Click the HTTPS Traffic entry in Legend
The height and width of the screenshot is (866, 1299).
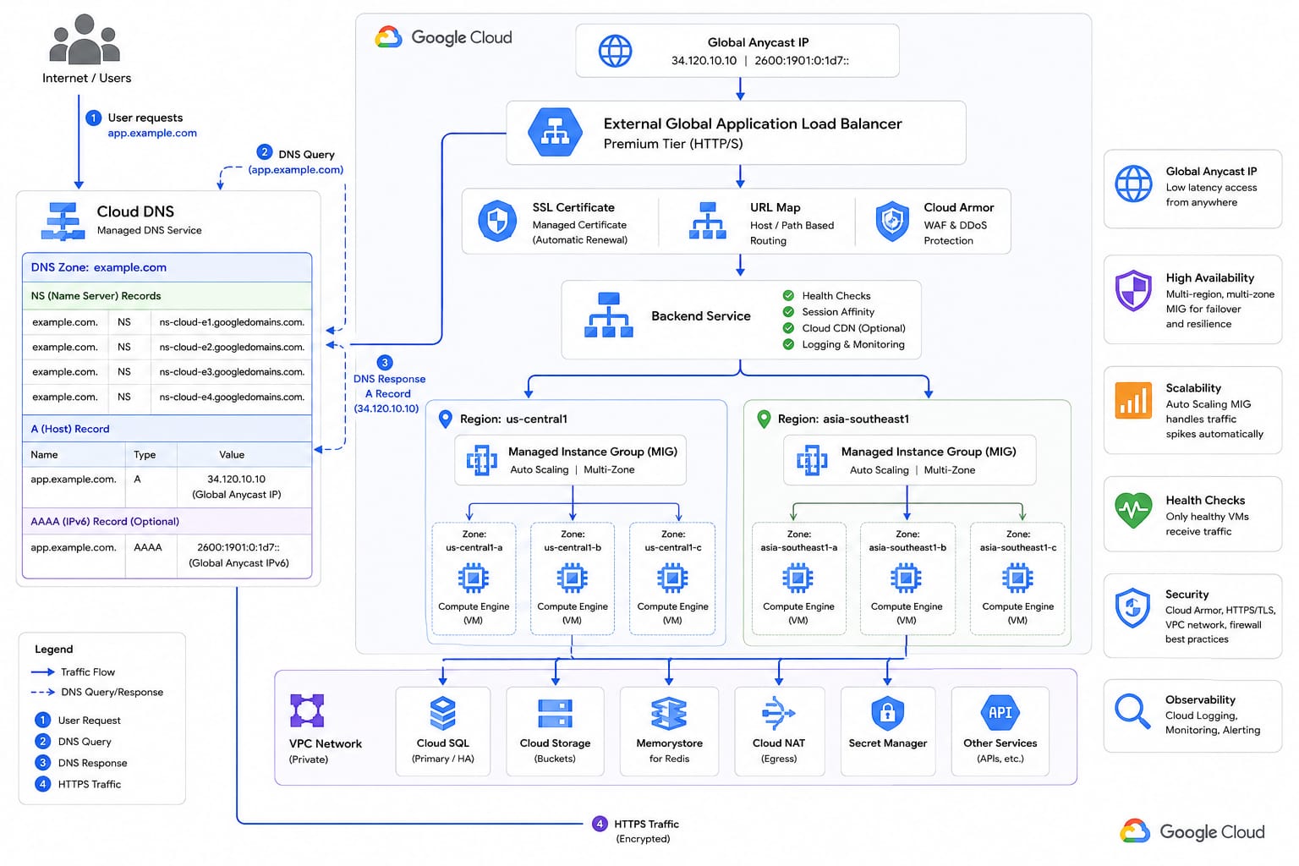pos(78,784)
